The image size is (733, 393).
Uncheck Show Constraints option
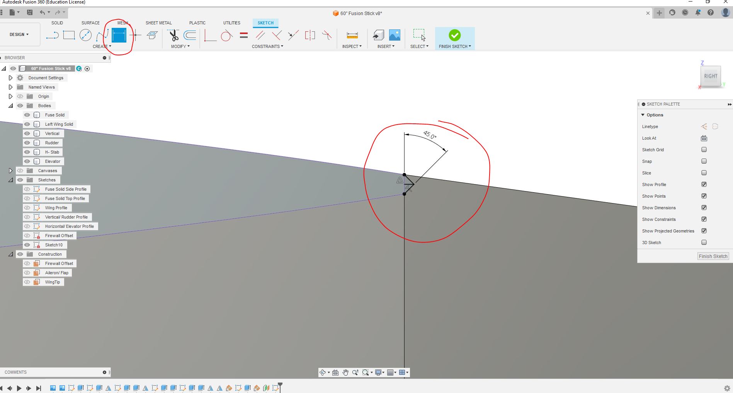704,219
